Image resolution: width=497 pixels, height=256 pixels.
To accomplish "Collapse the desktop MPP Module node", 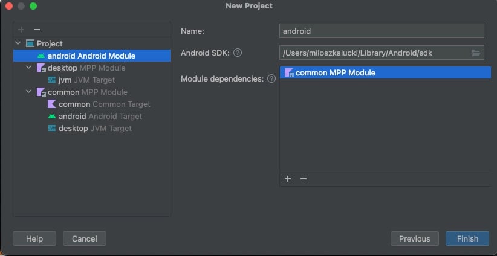I will pyautogui.click(x=28, y=68).
